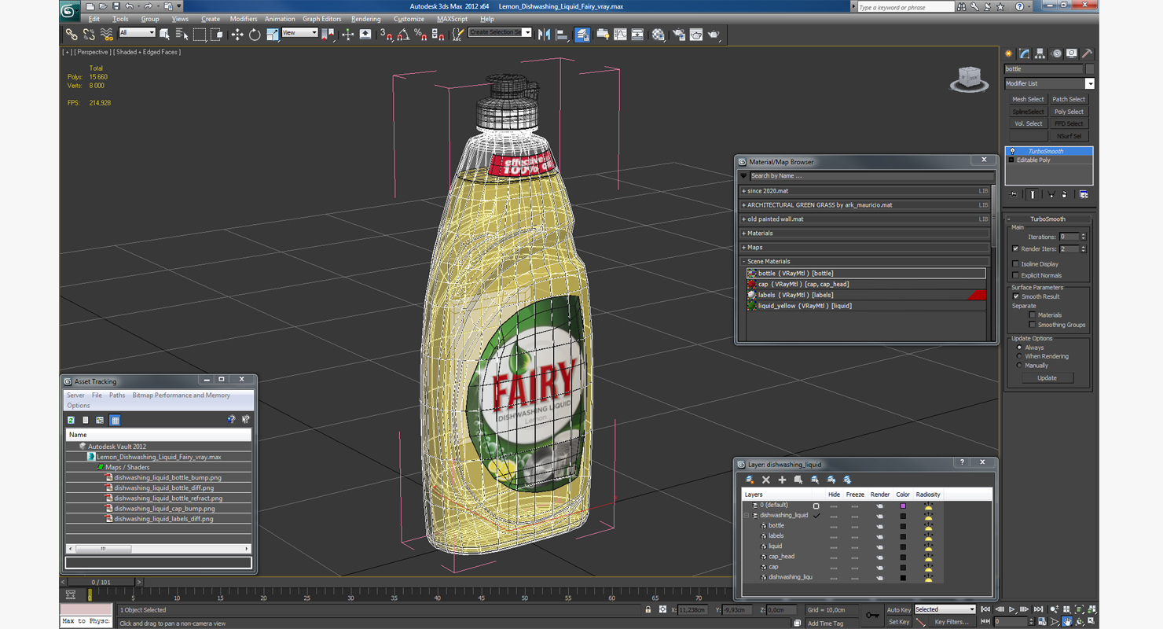Click the Set Key button
This screenshot has width=1163, height=629.
pos(898,622)
